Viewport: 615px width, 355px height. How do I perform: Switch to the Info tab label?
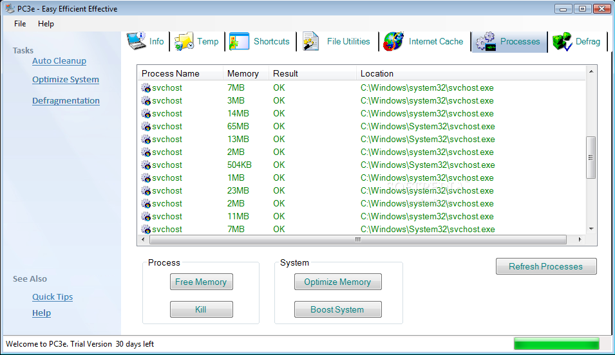click(156, 42)
